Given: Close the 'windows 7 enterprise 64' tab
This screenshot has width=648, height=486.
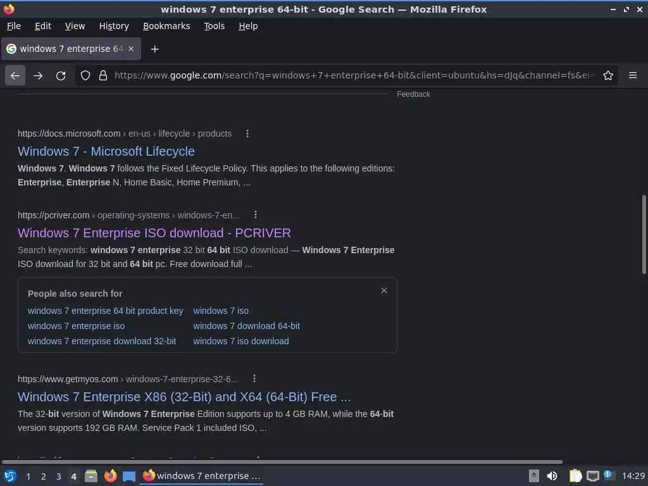Looking at the screenshot, I should click(x=131, y=49).
